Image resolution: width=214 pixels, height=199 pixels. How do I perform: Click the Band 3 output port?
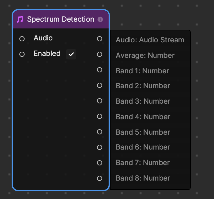pos(100,101)
